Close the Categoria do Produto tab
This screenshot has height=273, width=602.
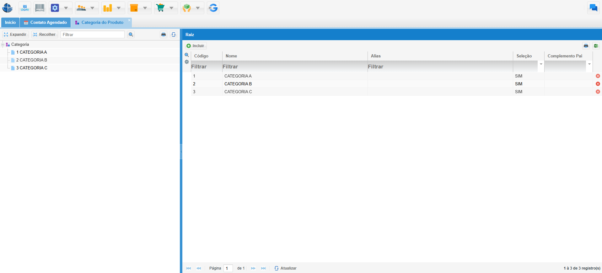pos(129,20)
